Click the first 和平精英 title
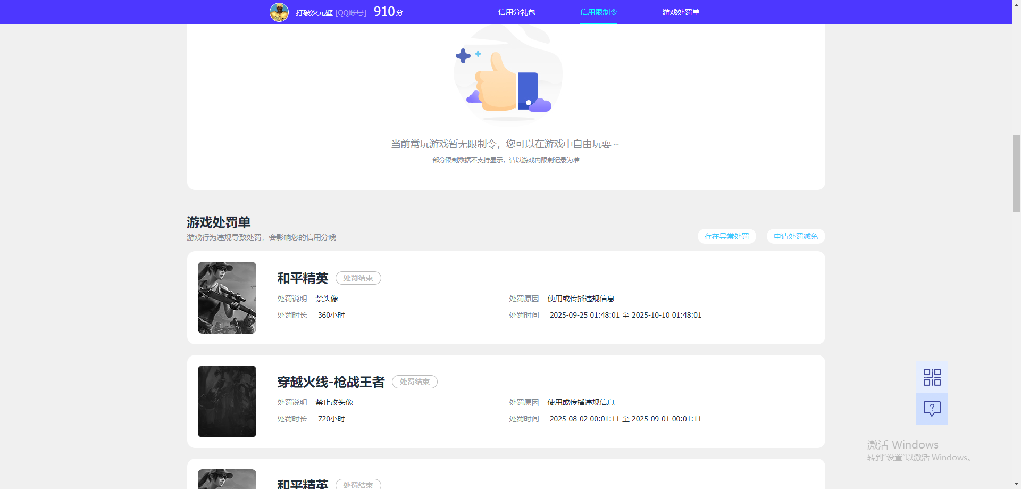Image resolution: width=1021 pixels, height=489 pixels. point(303,278)
